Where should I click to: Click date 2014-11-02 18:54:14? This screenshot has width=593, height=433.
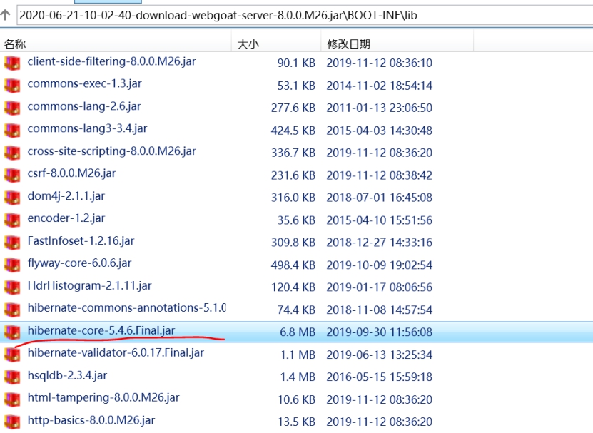click(x=380, y=86)
